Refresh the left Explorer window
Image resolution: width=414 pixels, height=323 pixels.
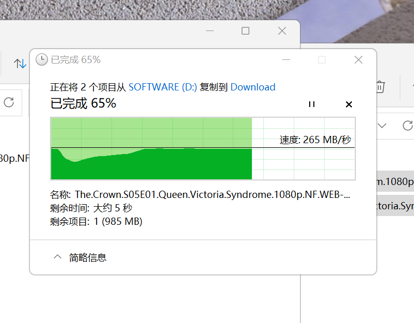[9, 102]
